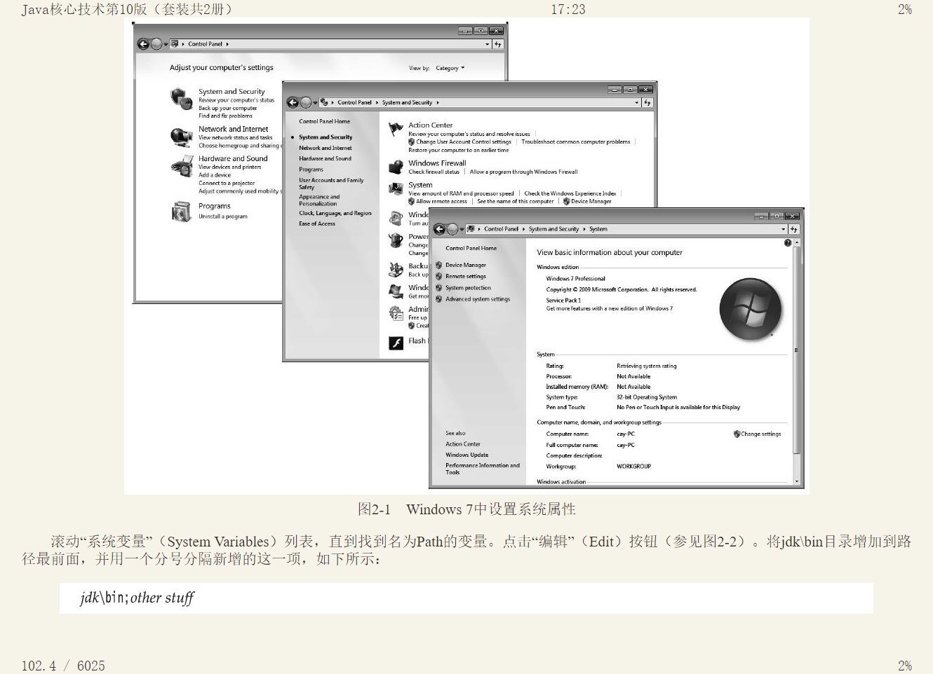Open Advanced system settings in the System window
Screen dimensions: 933x674
[478, 299]
